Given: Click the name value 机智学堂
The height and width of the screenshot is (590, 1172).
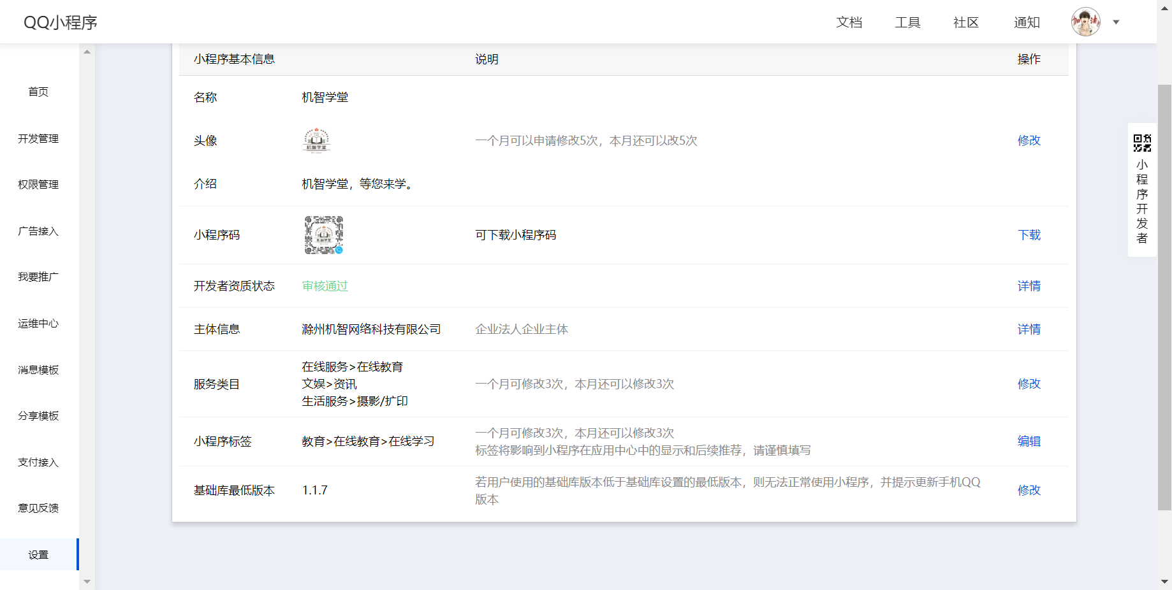Looking at the screenshot, I should point(325,97).
